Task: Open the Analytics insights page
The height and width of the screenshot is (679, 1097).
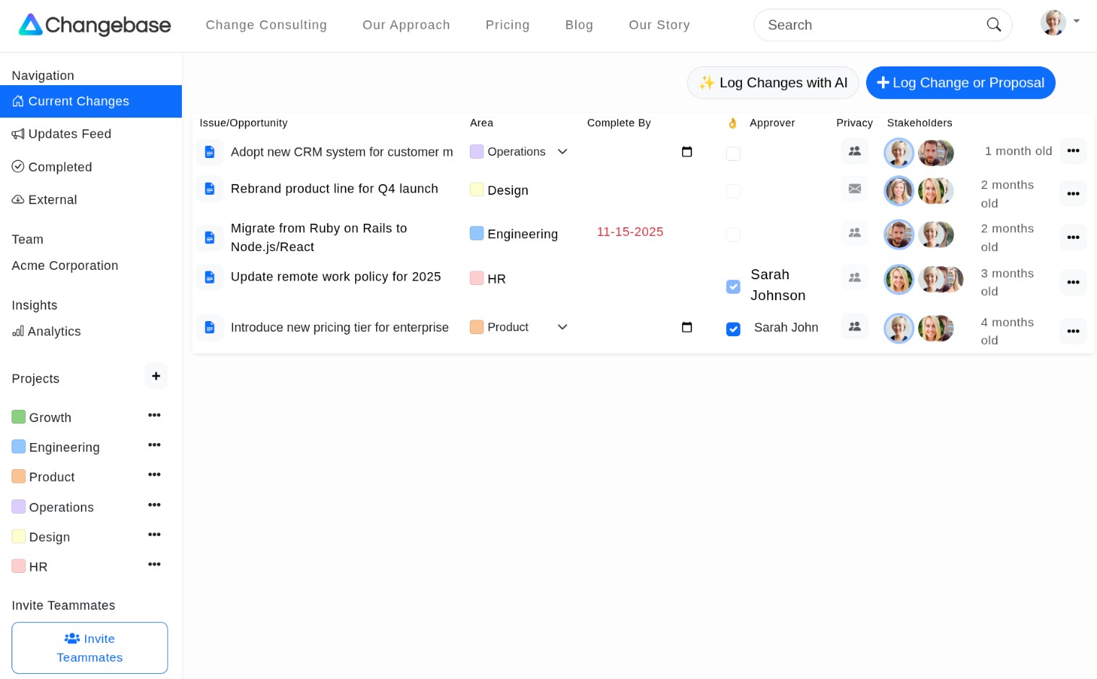Action: [54, 331]
